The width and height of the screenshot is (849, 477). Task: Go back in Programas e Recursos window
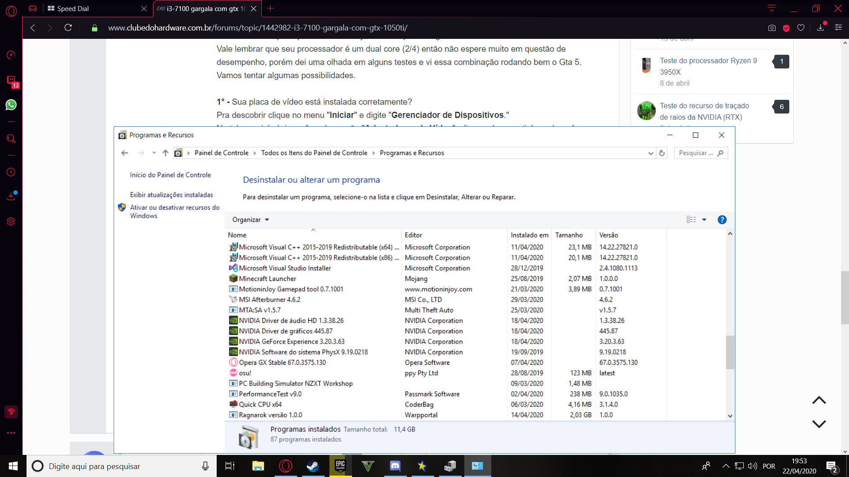pos(125,153)
